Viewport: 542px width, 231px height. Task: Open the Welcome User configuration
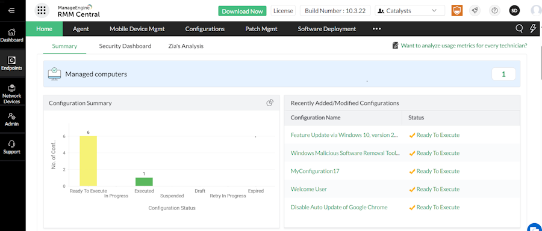click(309, 189)
